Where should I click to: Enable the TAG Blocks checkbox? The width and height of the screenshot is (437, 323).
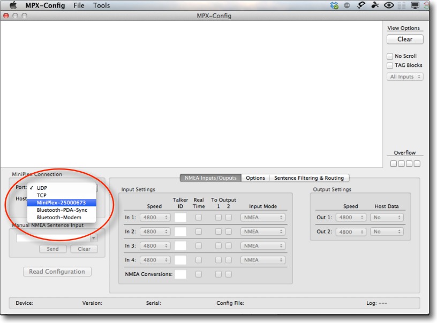tap(390, 65)
